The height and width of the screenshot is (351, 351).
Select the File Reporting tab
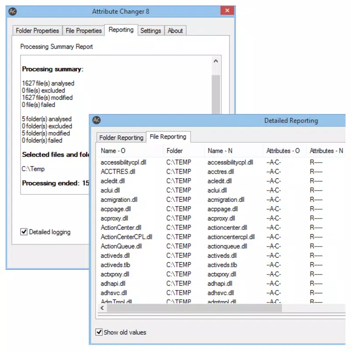point(168,137)
